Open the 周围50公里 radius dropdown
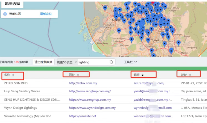The image size is (207, 123). click(67, 62)
